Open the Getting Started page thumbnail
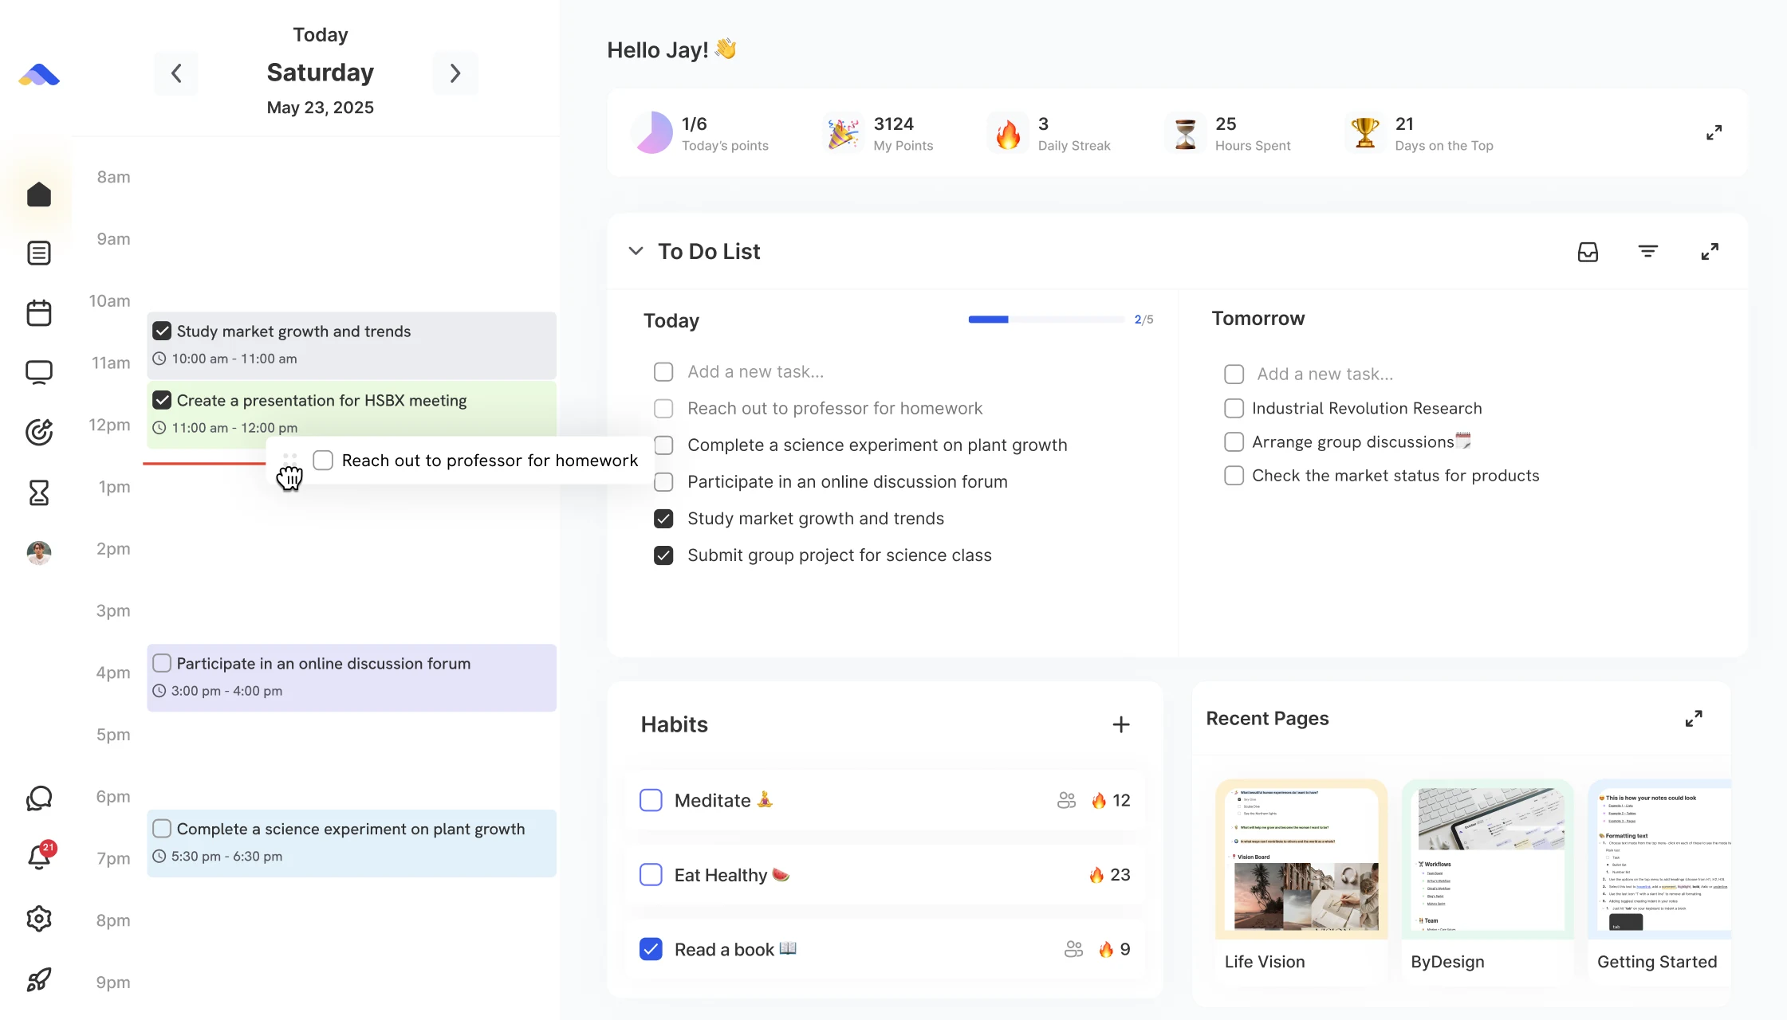Viewport: 1787px width, 1020px height. 1659,859
